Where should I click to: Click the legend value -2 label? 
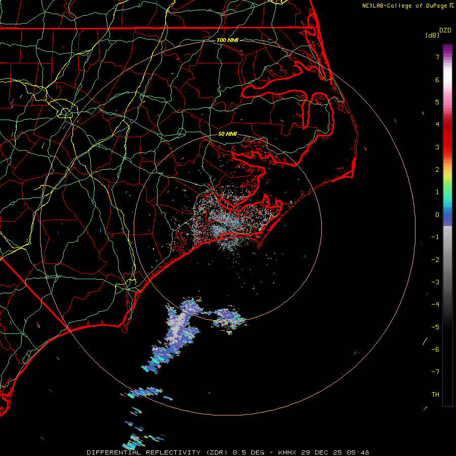tap(435, 260)
